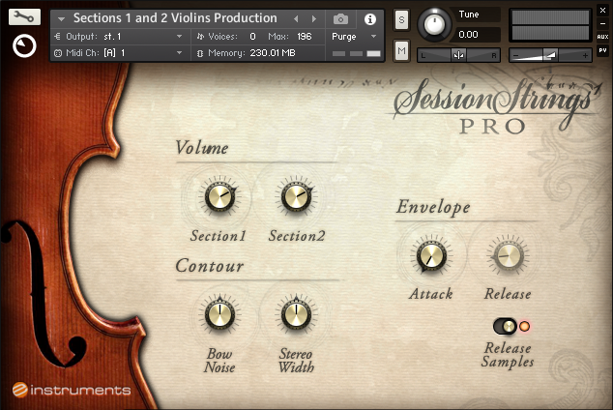Click the Section2 volume knob

(296, 197)
